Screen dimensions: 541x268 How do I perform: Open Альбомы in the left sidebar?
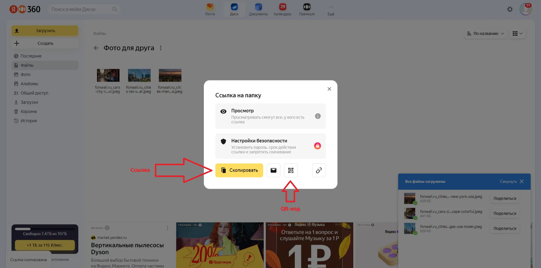[29, 84]
